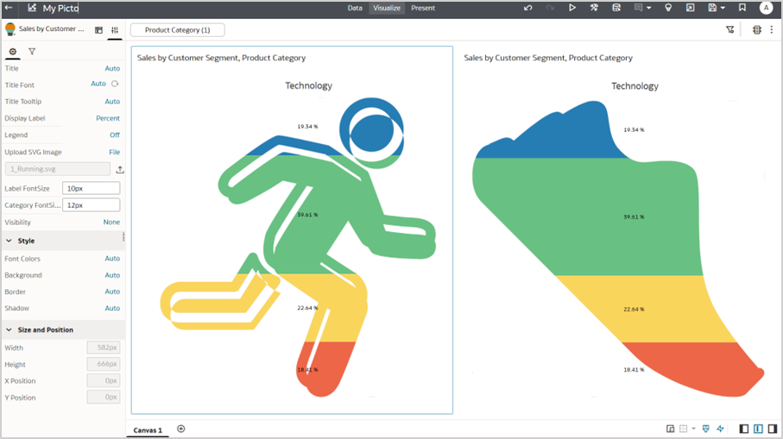
Task: Click the Shadow Auto link
Action: pos(112,308)
